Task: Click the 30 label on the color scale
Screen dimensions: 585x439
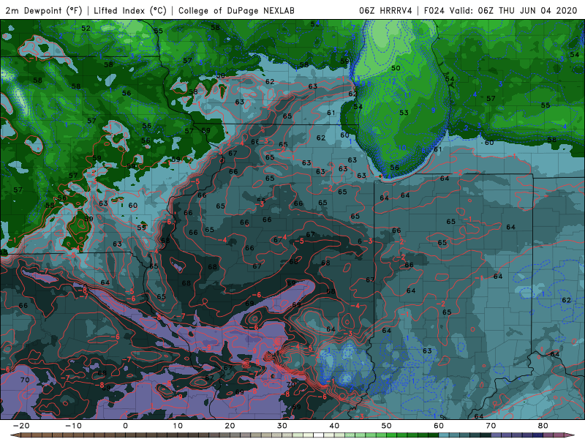Action: (x=282, y=426)
